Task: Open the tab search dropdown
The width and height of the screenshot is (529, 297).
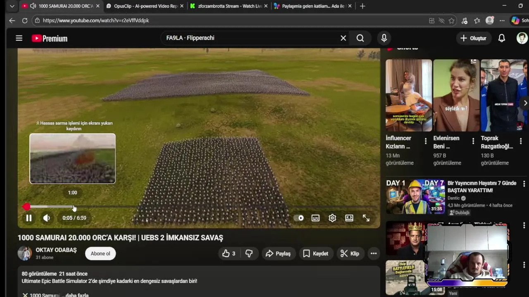Action: (x=12, y=6)
